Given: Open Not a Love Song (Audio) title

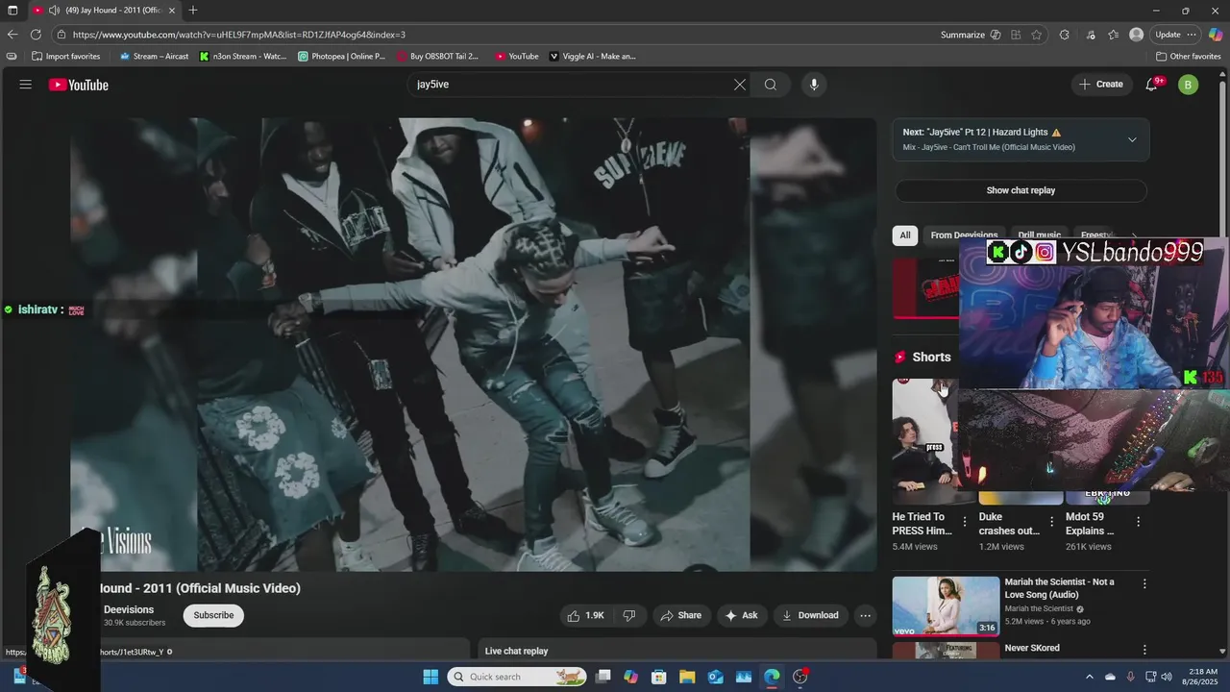Looking at the screenshot, I should pyautogui.click(x=1060, y=588).
